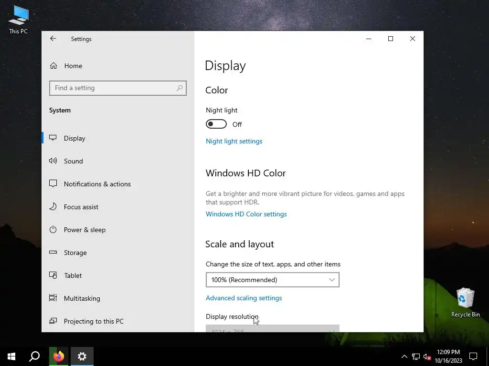Click the Focus assist moon icon
Screen dimensions: 489x366
(53, 207)
